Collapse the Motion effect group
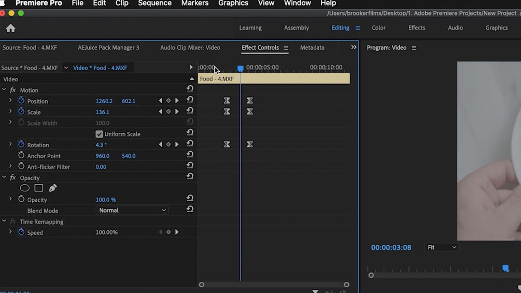The height and width of the screenshot is (293, 521). pos(4,90)
